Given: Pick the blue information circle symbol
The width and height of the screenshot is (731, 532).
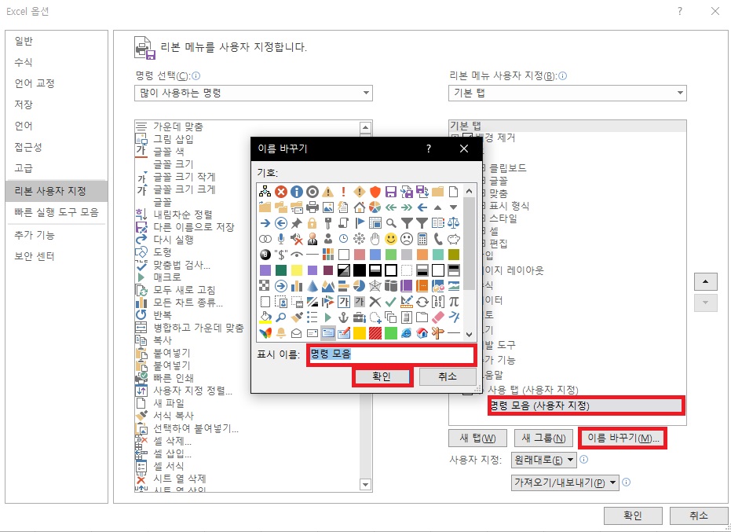Looking at the screenshot, I should coord(297,192).
